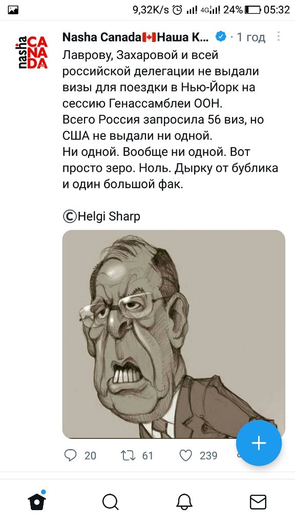Screen dimensions: 295x525
Task: Open the Search tab magnifier
Action: [111, 502]
